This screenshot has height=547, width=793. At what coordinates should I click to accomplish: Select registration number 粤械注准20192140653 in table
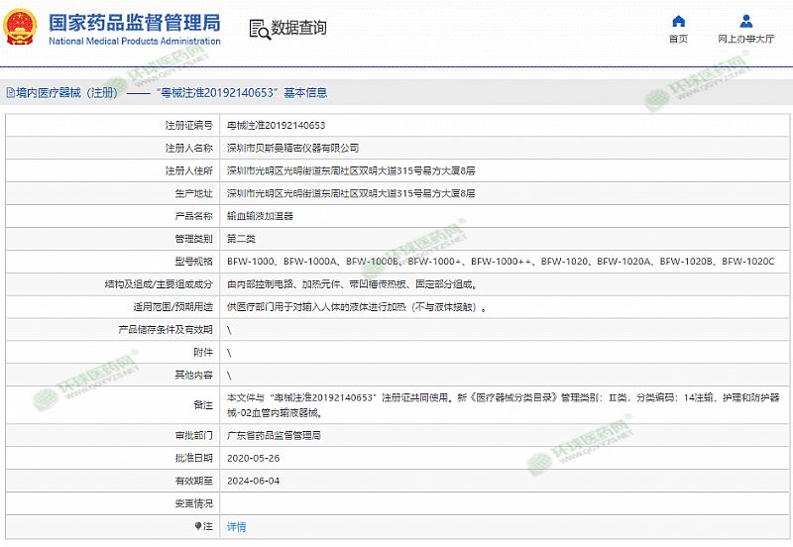(276, 126)
